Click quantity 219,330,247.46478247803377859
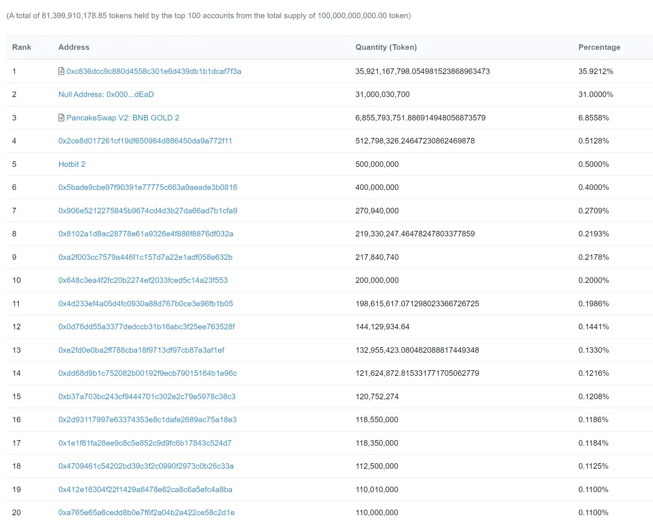Screen dimensions: 653x523 [x=415, y=234]
